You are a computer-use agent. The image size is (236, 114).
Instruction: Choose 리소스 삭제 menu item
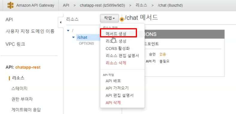point(116,63)
